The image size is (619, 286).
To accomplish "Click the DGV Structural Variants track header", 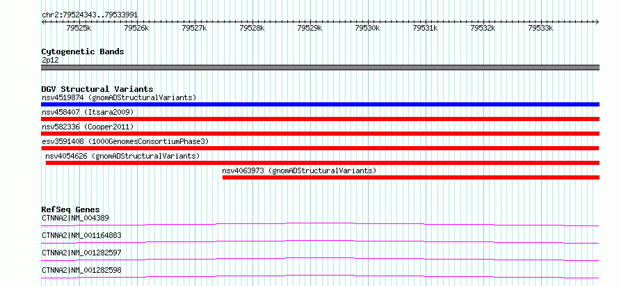I will 97,89.
